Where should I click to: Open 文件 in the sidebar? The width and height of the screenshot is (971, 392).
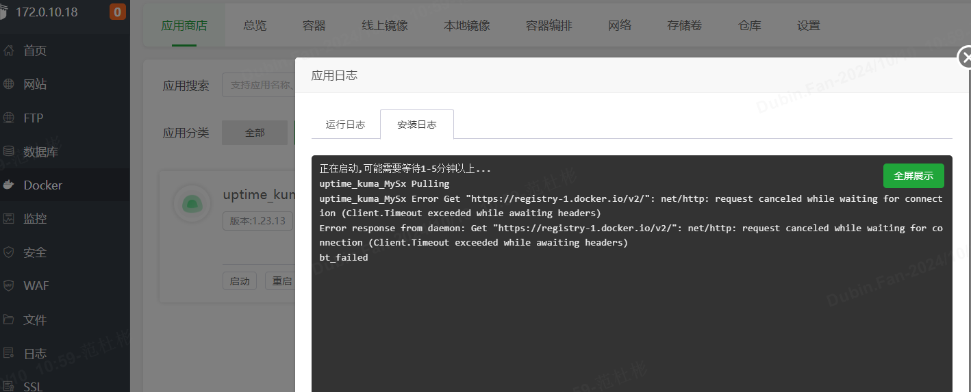[35, 319]
